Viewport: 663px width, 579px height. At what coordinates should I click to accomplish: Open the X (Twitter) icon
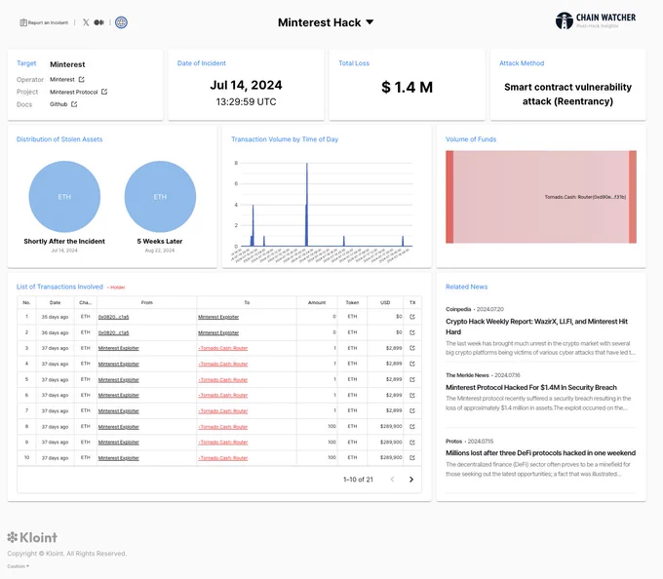86,22
